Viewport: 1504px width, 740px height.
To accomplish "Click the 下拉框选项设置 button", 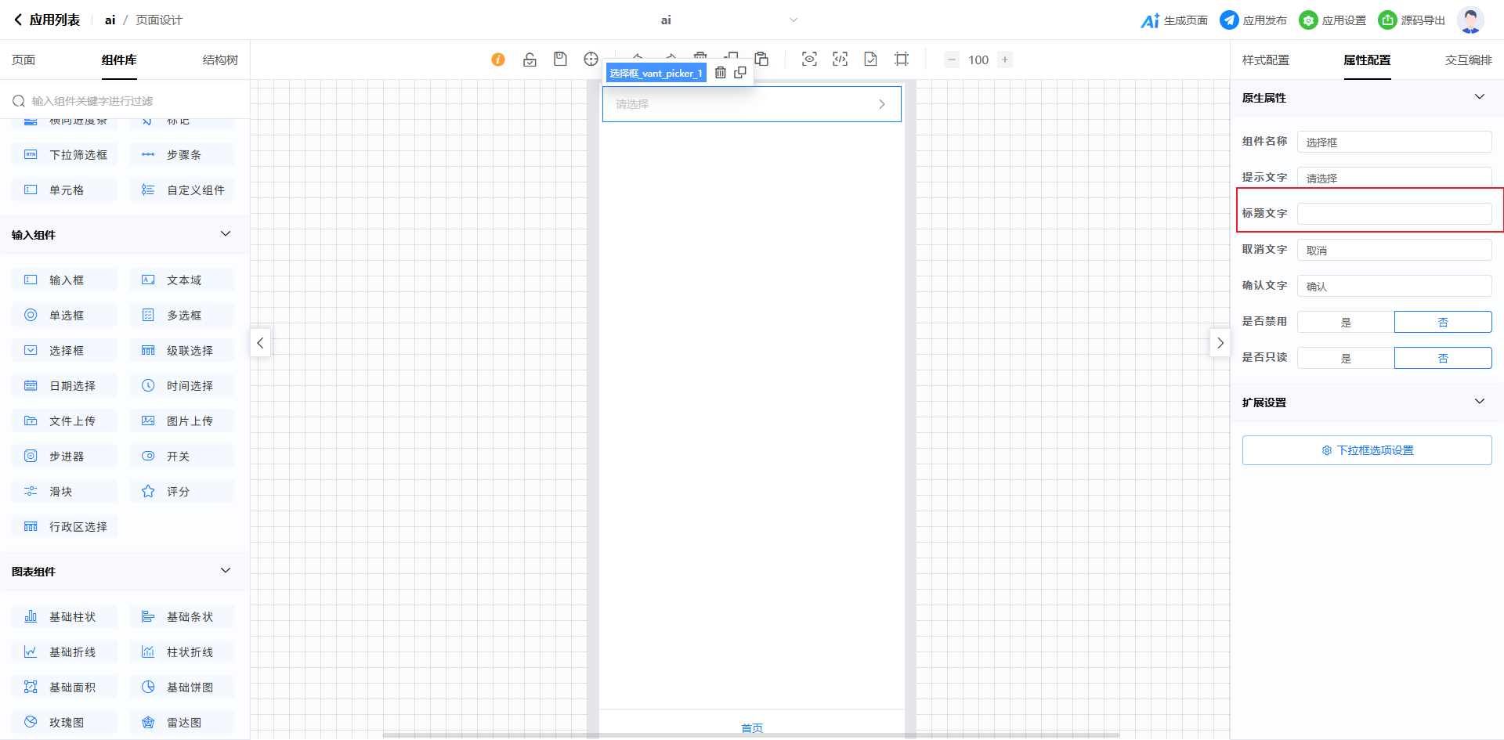I will pos(1367,450).
